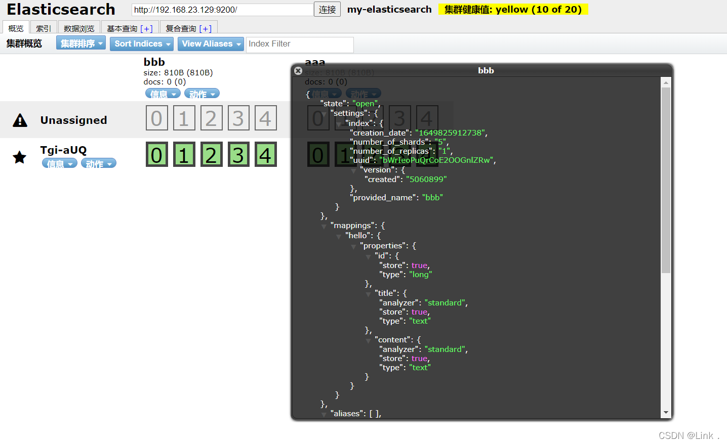Select unassigned bbb shard 1

pos(184,118)
